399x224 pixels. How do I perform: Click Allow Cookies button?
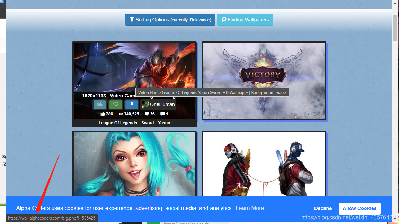[x=360, y=208]
